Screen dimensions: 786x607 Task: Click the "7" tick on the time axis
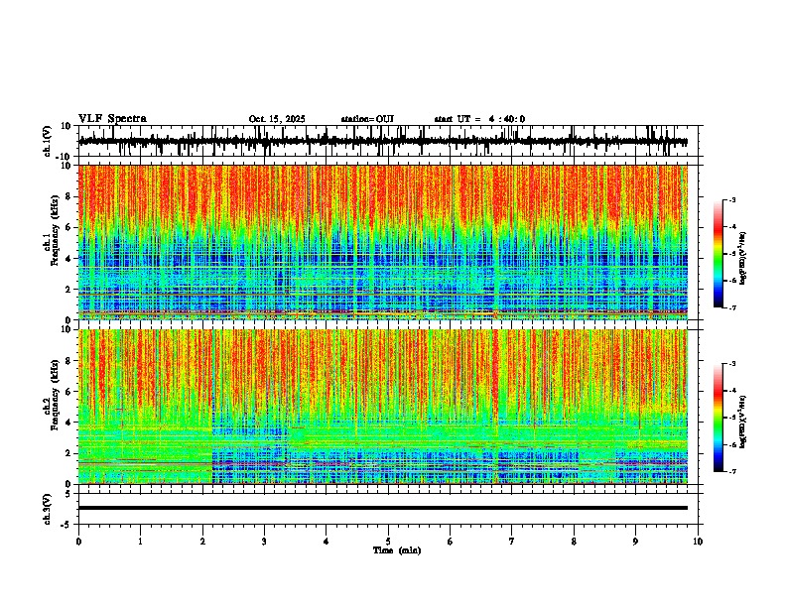point(512,542)
